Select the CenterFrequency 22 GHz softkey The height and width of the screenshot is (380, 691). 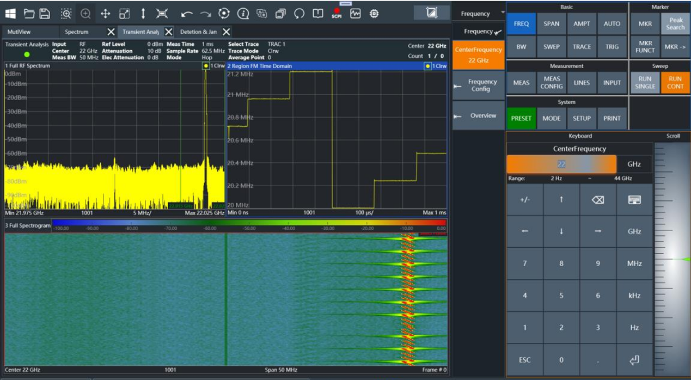point(479,54)
